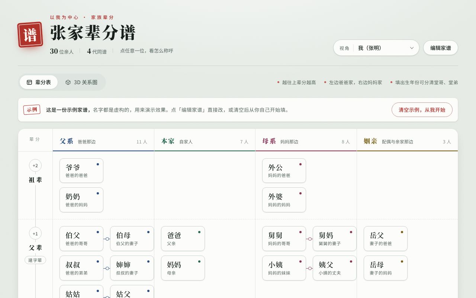Click the +2 generation badge
Viewport: 476px width, 298px height.
[35, 165]
